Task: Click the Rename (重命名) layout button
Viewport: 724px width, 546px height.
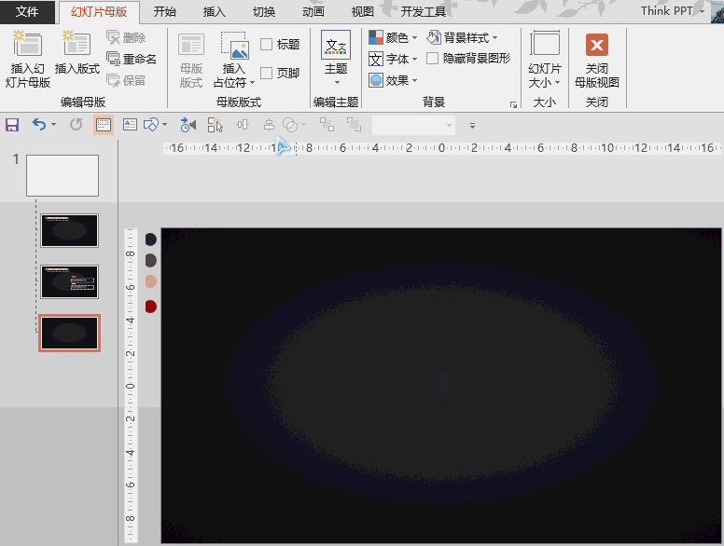Action: pyautogui.click(x=132, y=59)
